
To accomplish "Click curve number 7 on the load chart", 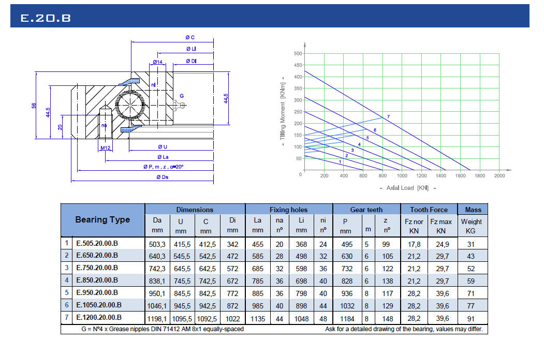I will click(388, 116).
